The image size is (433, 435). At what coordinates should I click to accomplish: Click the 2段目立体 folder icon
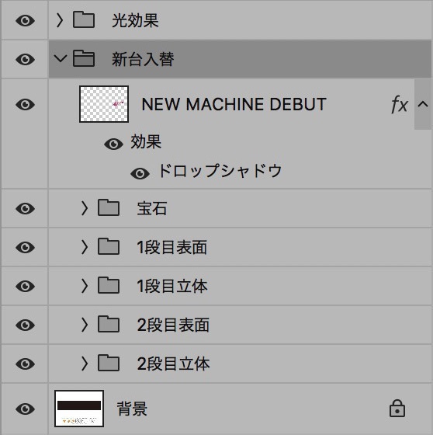click(109, 363)
